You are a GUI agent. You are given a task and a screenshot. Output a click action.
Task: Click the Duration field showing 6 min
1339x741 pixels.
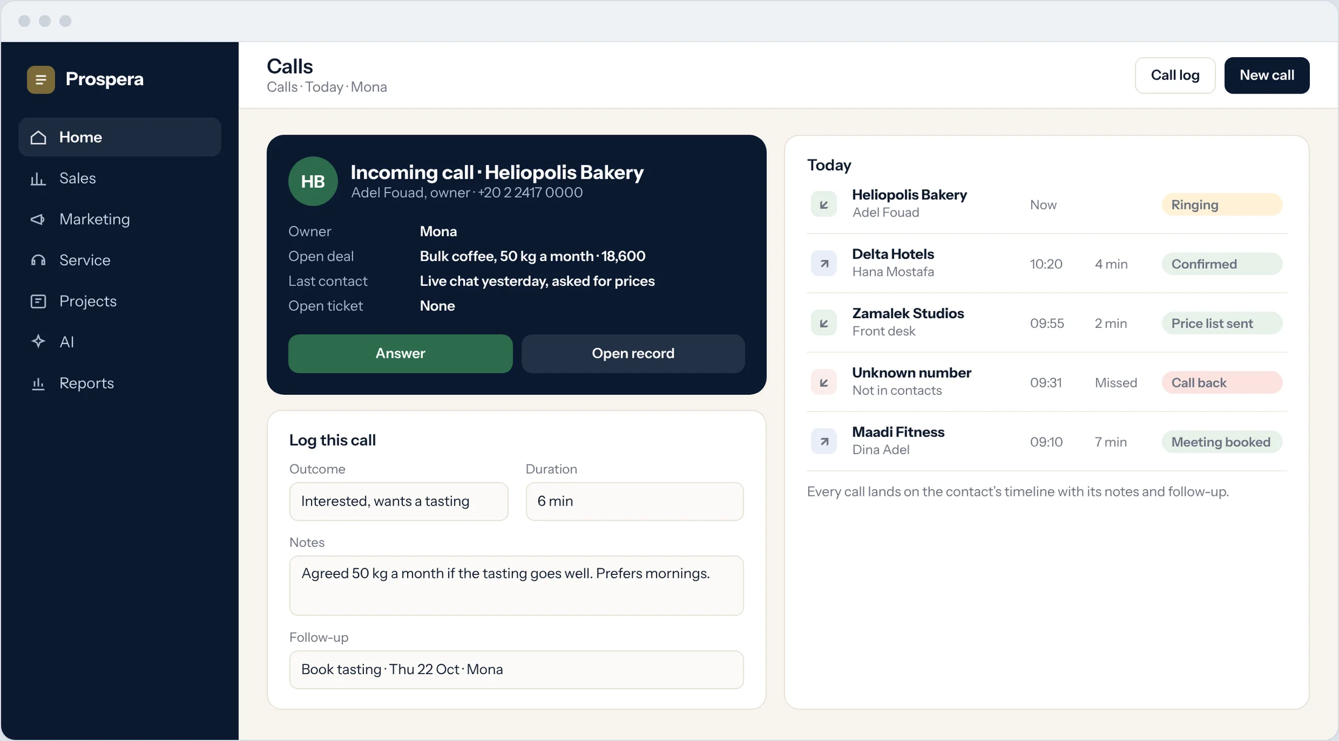(x=634, y=501)
